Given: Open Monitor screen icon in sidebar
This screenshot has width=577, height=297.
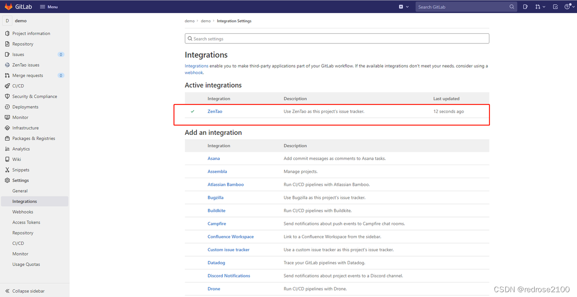Looking at the screenshot, I should [x=7, y=117].
